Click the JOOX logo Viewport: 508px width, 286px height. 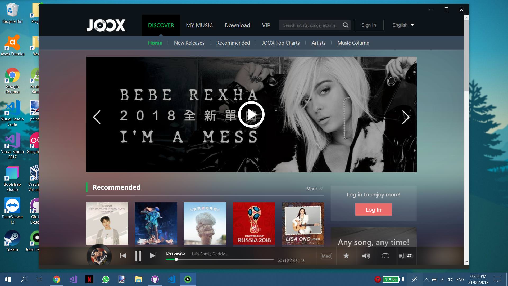(106, 25)
